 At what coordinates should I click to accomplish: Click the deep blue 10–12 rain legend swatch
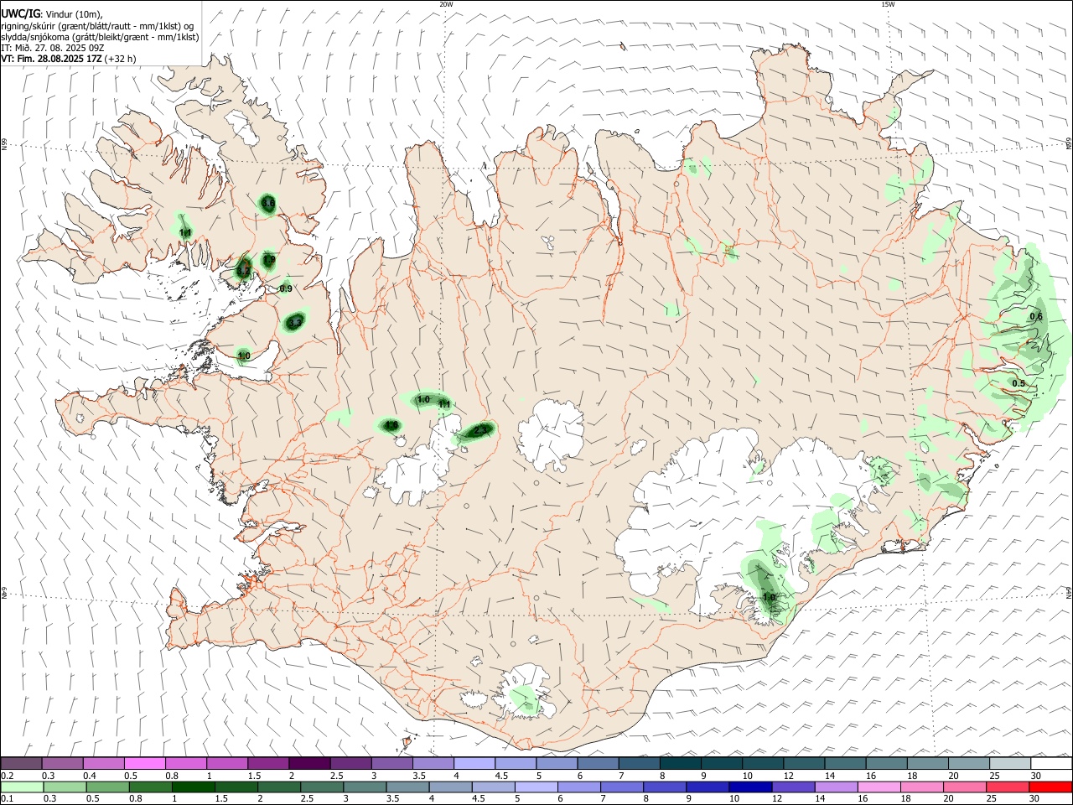click(x=750, y=787)
